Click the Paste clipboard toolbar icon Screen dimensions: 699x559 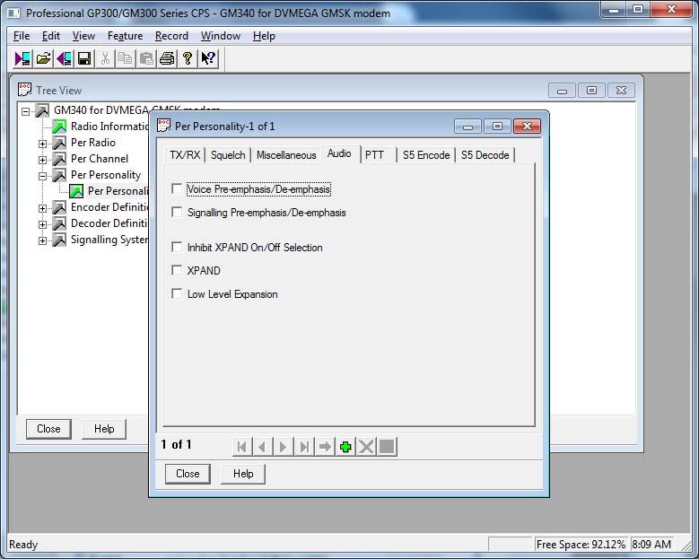point(146,58)
